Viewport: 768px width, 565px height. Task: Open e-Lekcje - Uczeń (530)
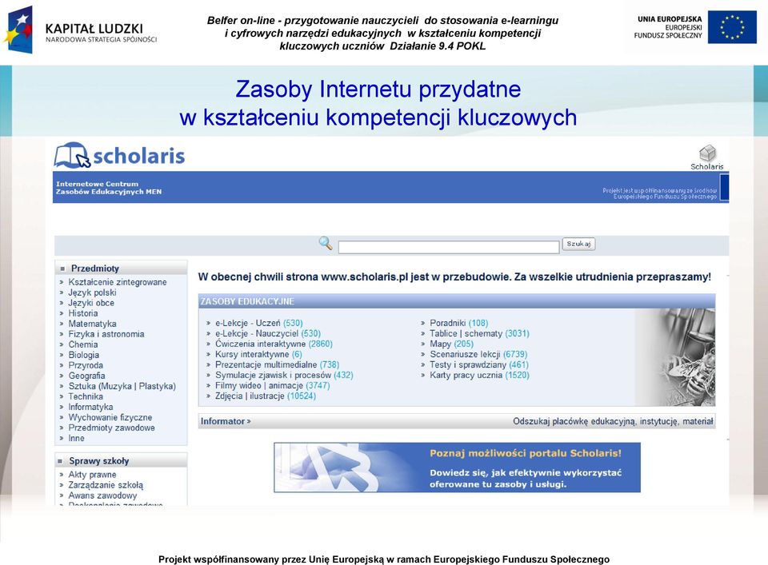coord(259,323)
